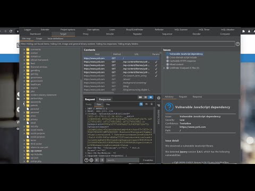Select the healthcare folder in site map
The width and height of the screenshot is (255, 191).
(x=36, y=84)
